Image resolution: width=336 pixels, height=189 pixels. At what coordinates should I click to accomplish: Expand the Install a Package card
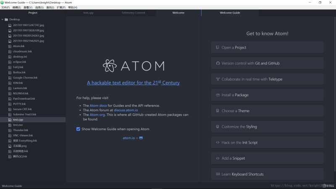click(267, 95)
